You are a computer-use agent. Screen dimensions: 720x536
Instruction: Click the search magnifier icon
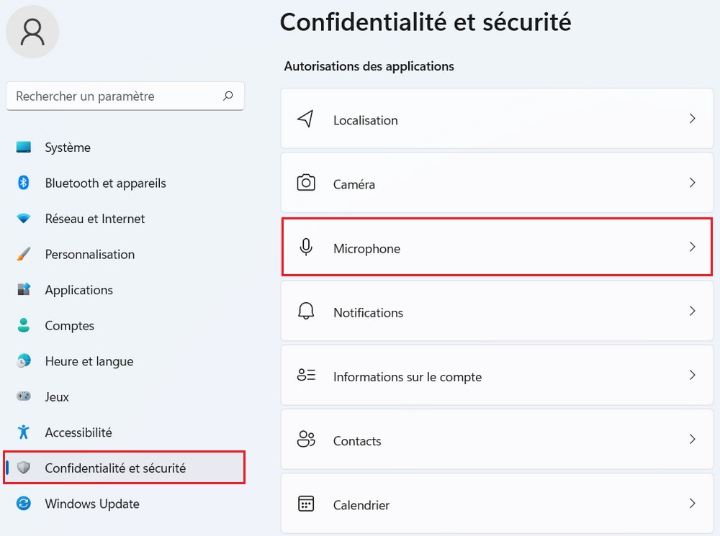[228, 96]
